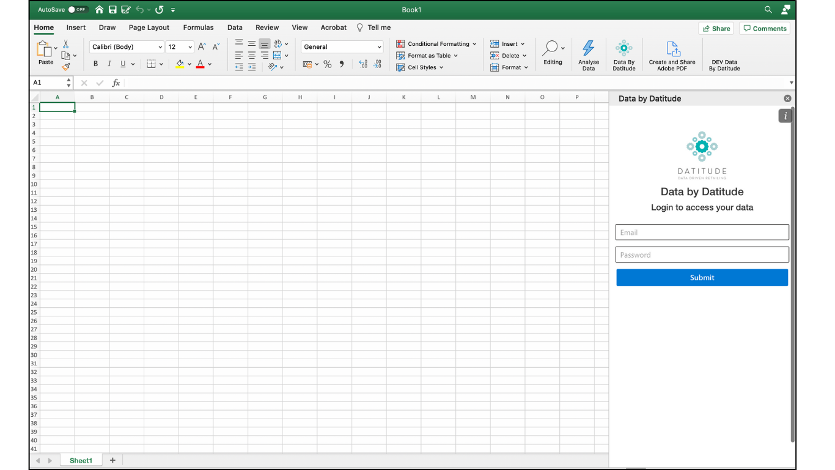Apply the yellow fill color

(x=180, y=64)
